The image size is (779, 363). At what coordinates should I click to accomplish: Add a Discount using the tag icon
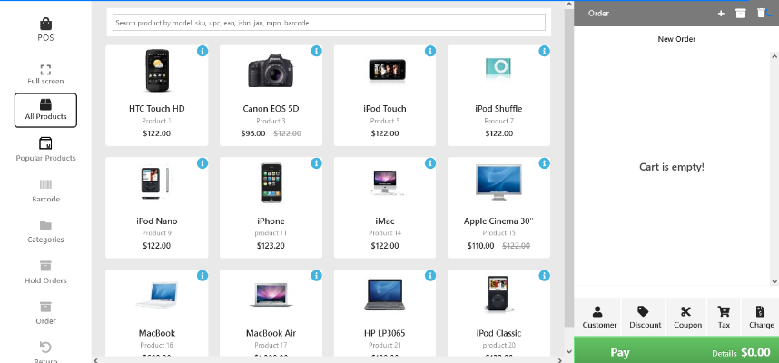click(644, 316)
